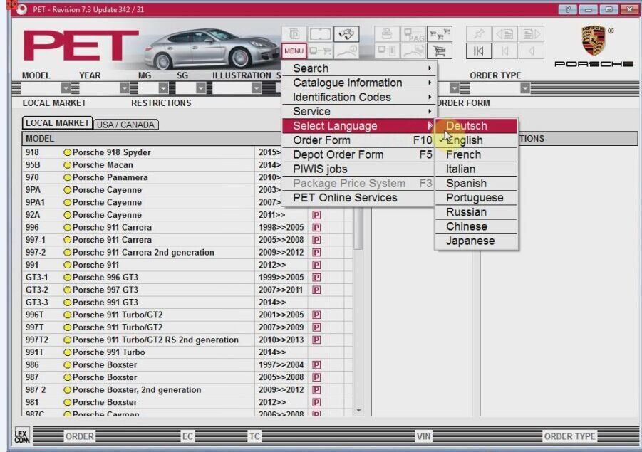Viewport: 642px width, 452px height.
Task: Click the P icon in 996 row
Action: (316, 228)
